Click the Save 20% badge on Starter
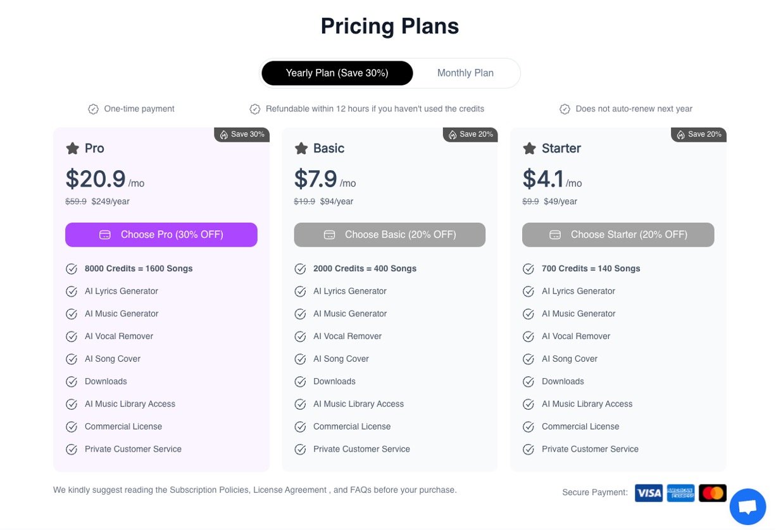The height and width of the screenshot is (530, 776). (x=699, y=135)
